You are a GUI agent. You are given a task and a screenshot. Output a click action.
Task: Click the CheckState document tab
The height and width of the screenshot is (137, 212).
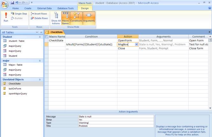coord(55,32)
